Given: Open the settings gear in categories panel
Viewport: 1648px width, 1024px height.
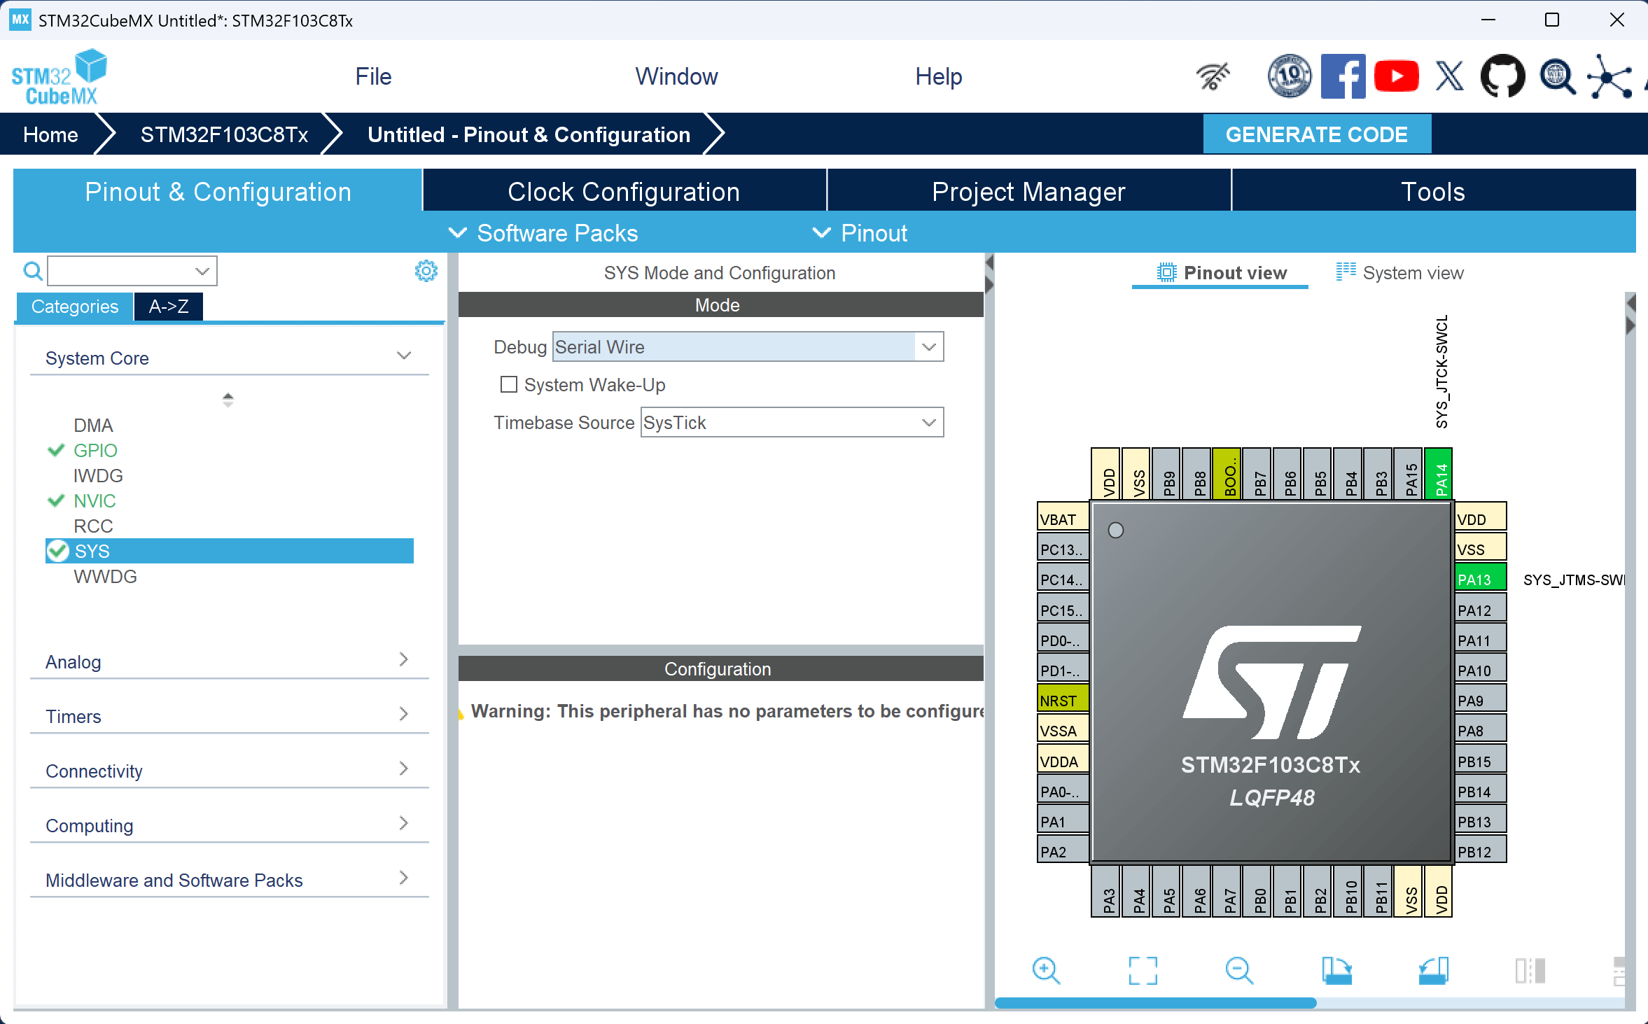Looking at the screenshot, I should (426, 271).
